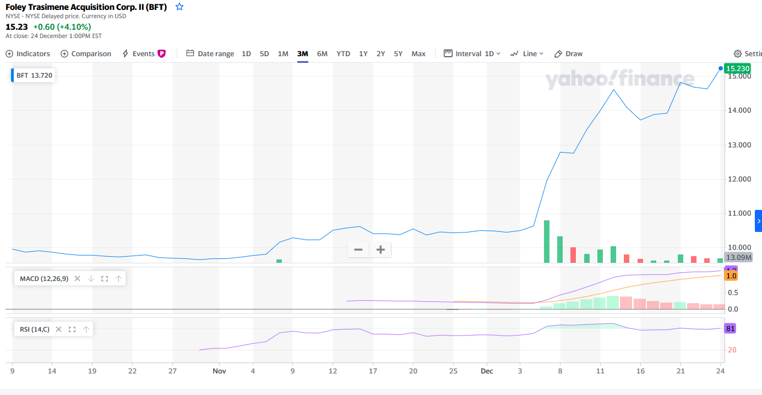Add BFT to watchlist with the star icon
762x395 pixels.
click(x=179, y=7)
